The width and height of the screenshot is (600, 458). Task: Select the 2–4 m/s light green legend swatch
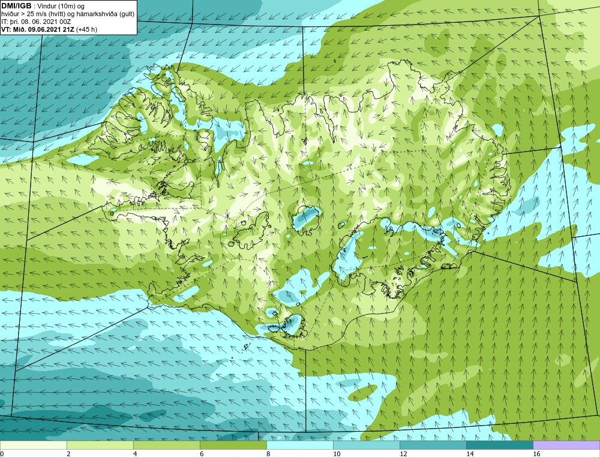[x=100, y=445]
